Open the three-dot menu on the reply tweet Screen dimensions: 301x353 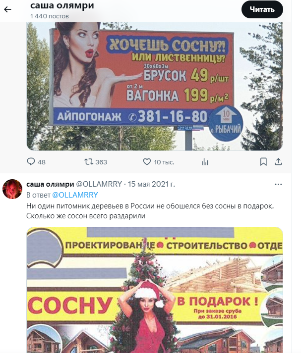pyautogui.click(x=278, y=184)
